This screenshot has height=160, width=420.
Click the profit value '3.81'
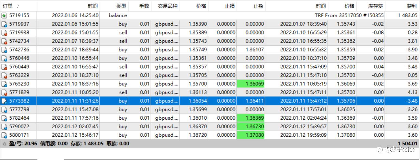point(413,41)
